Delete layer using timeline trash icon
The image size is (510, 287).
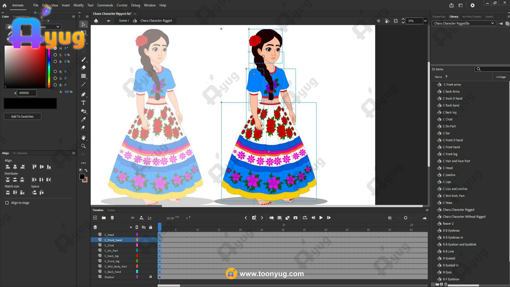point(112,218)
